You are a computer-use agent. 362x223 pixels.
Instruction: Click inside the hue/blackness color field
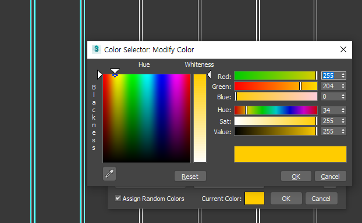click(147, 118)
